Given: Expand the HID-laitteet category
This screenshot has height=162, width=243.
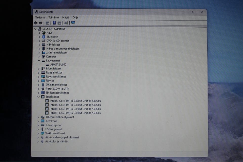Looking at the screenshot, I should pyautogui.click(x=39, y=45).
